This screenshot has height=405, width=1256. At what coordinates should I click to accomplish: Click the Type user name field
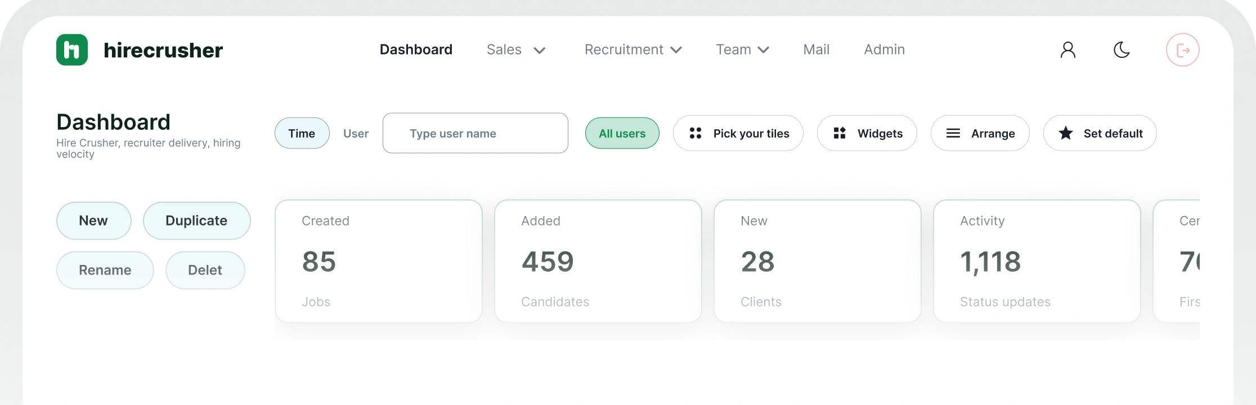click(x=475, y=133)
